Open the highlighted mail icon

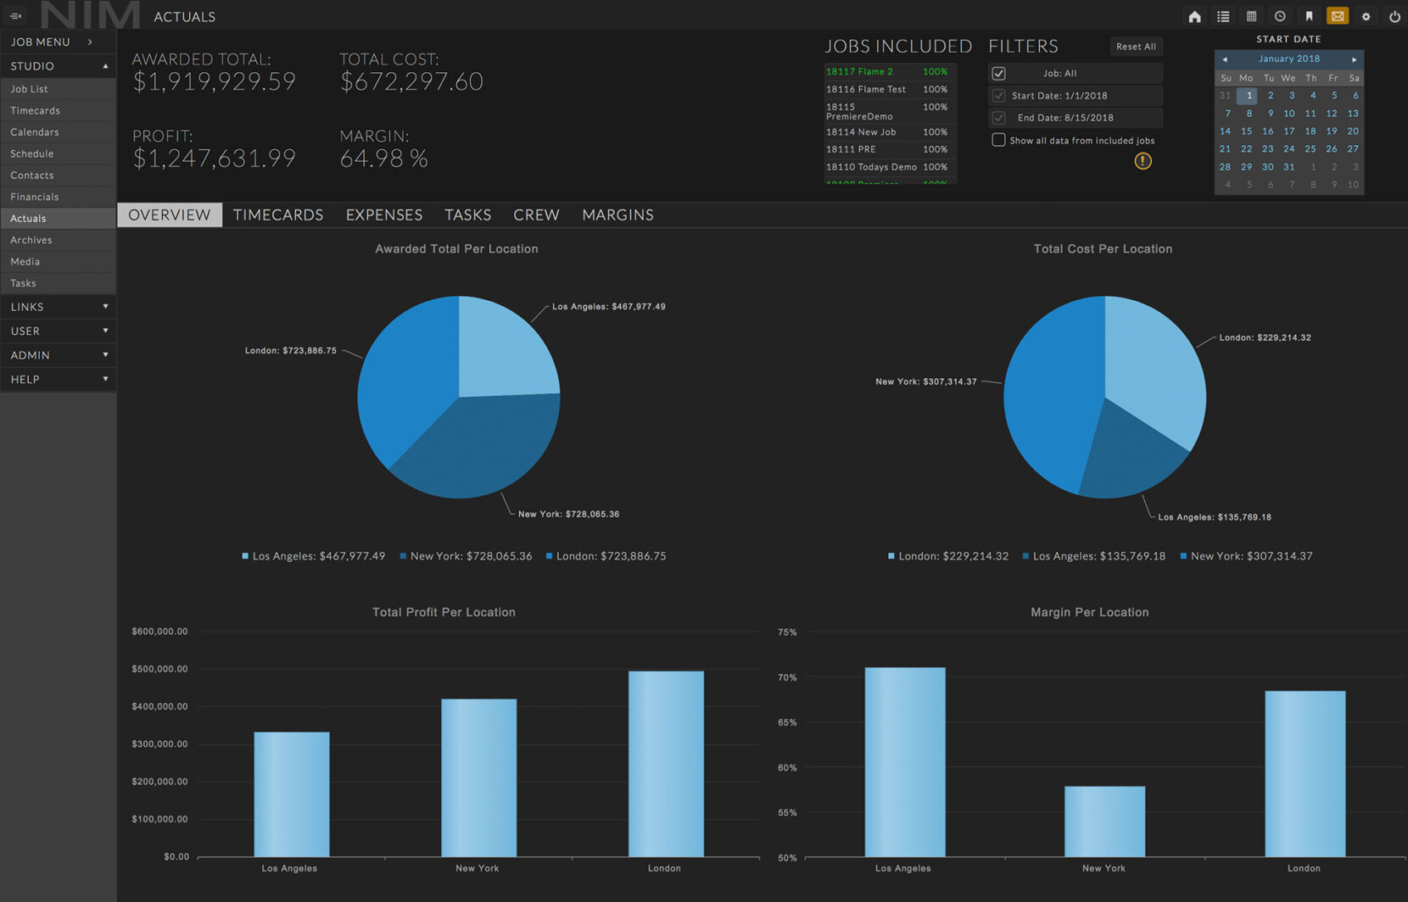(x=1337, y=16)
